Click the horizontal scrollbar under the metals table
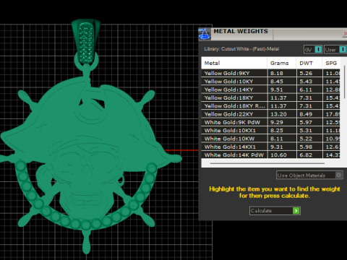The width and height of the screenshot is (347, 260). (x=267, y=163)
